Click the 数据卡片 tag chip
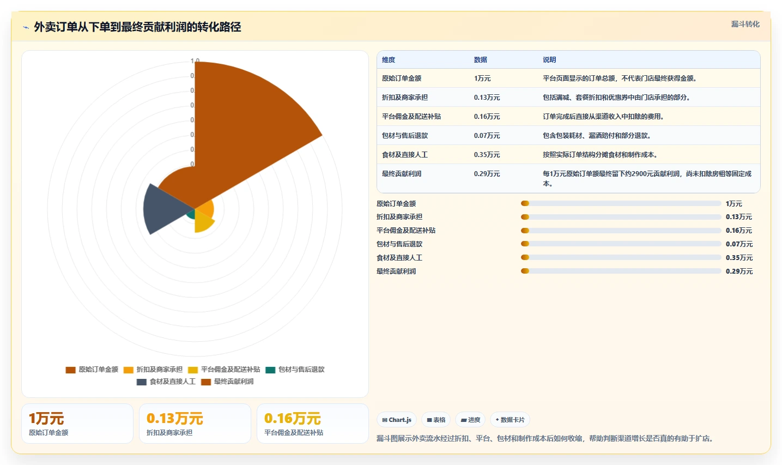Image resolution: width=782 pixels, height=465 pixels. pos(510,420)
